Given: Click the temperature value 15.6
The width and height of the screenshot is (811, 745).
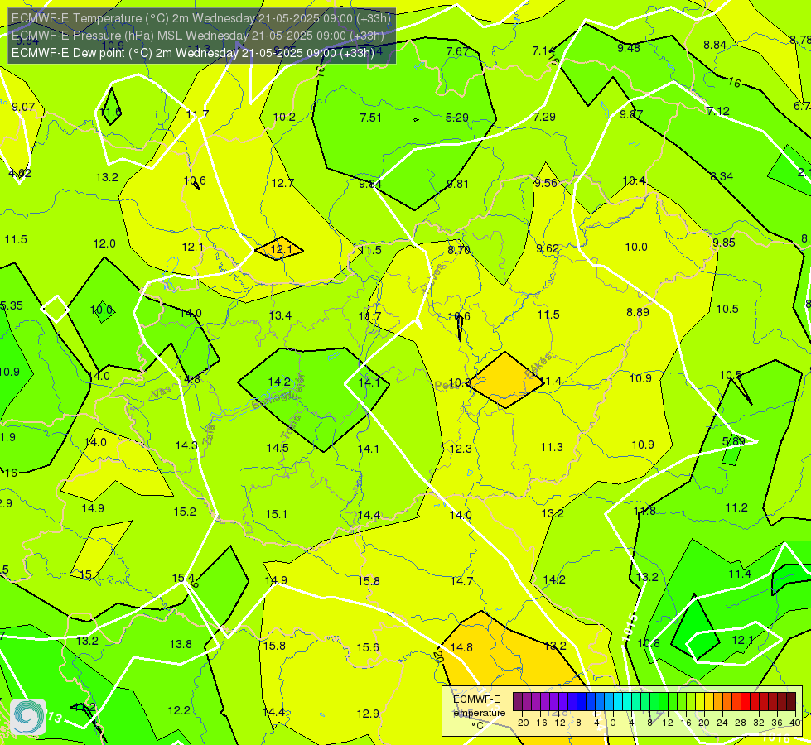Looking at the screenshot, I should click(368, 647).
